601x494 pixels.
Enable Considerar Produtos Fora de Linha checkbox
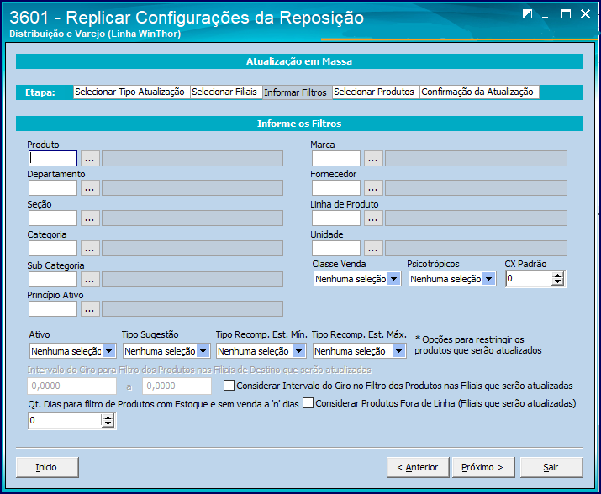308,403
